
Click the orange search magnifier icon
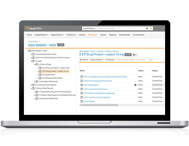point(151,28)
